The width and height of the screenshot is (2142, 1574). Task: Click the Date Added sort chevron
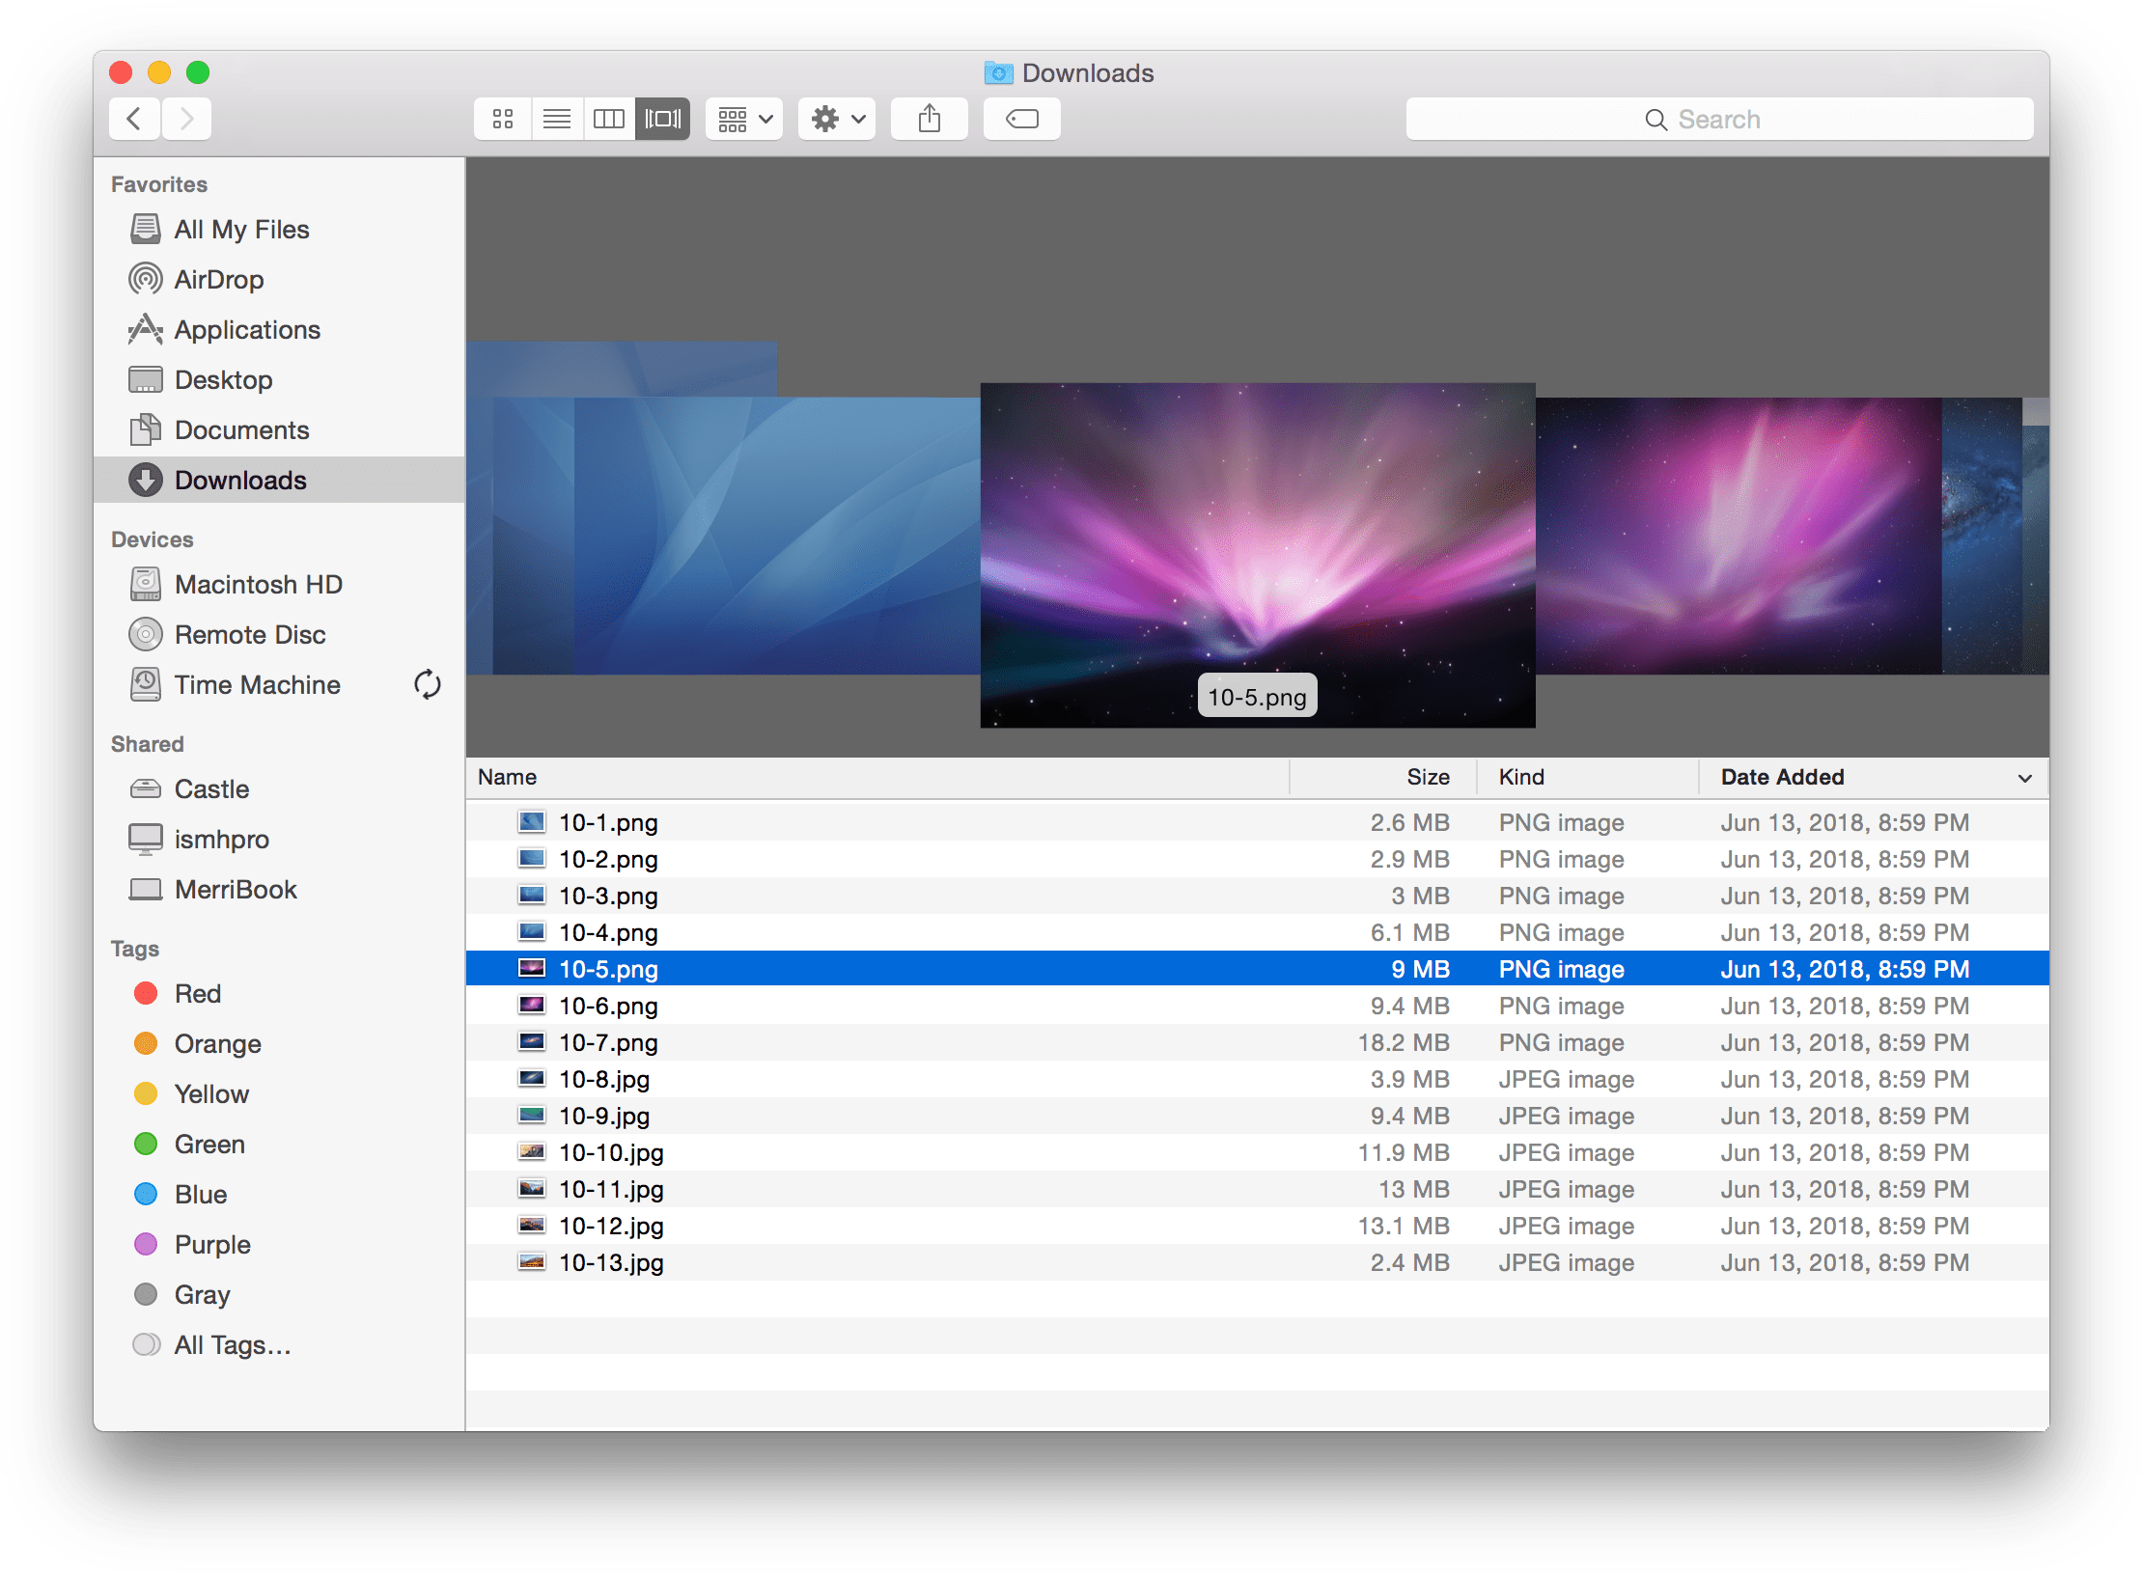[x=2024, y=778]
